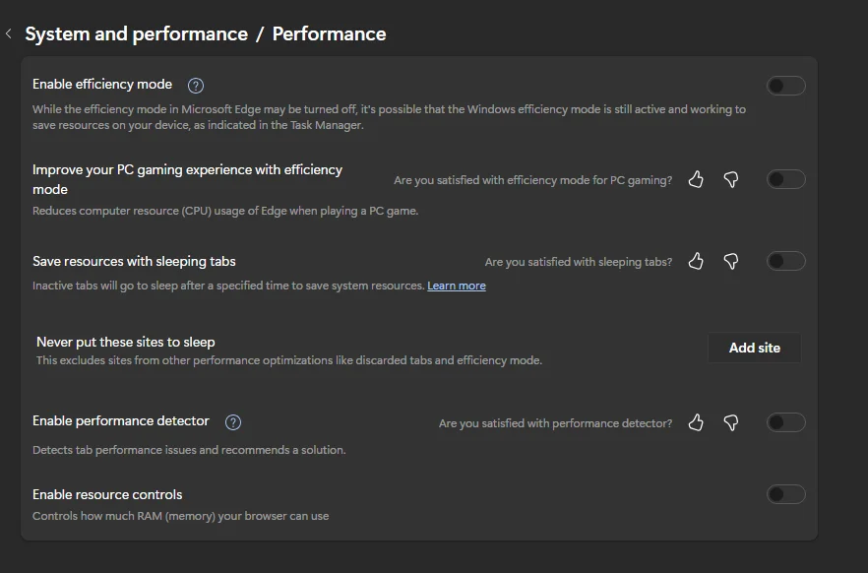Click the Never put these sites to sleep heading

tap(126, 343)
